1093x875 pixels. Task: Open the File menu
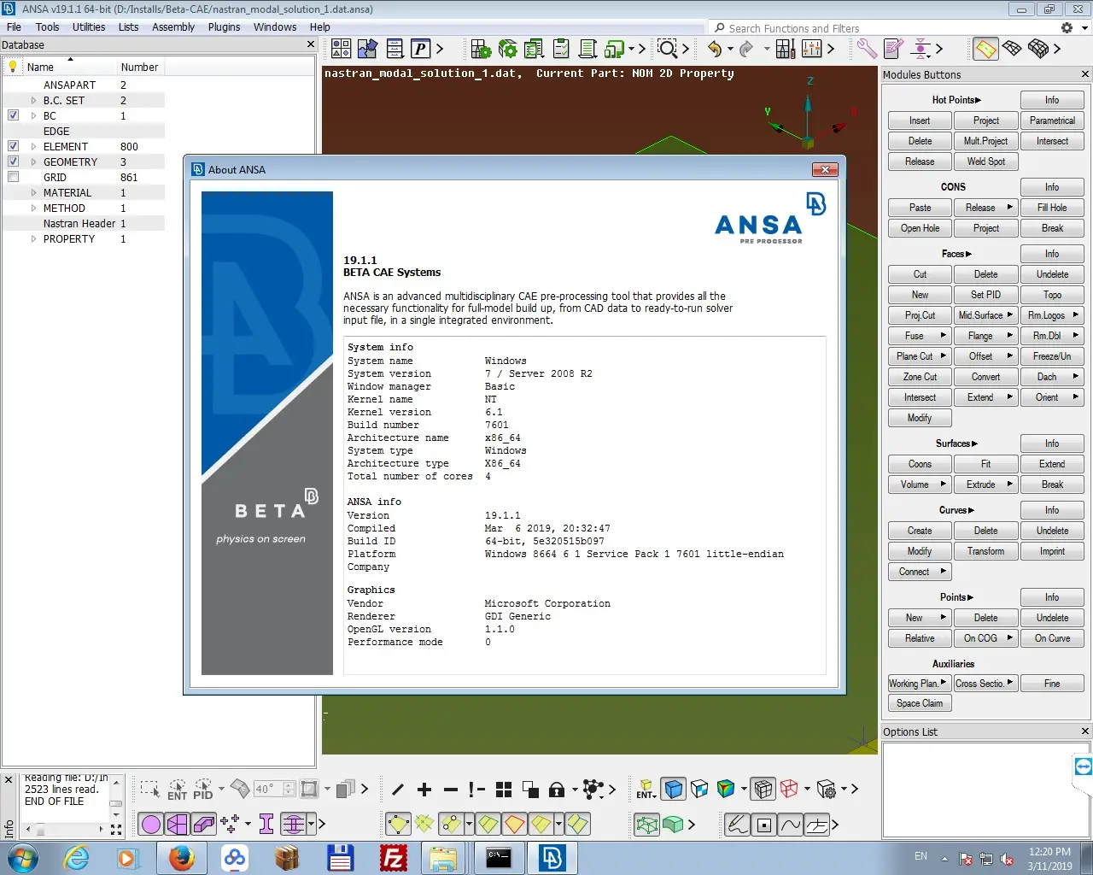pos(14,27)
